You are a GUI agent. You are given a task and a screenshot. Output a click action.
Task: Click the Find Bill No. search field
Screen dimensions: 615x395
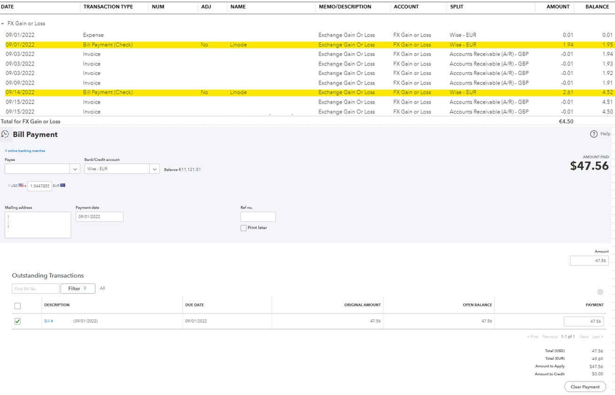(x=36, y=289)
